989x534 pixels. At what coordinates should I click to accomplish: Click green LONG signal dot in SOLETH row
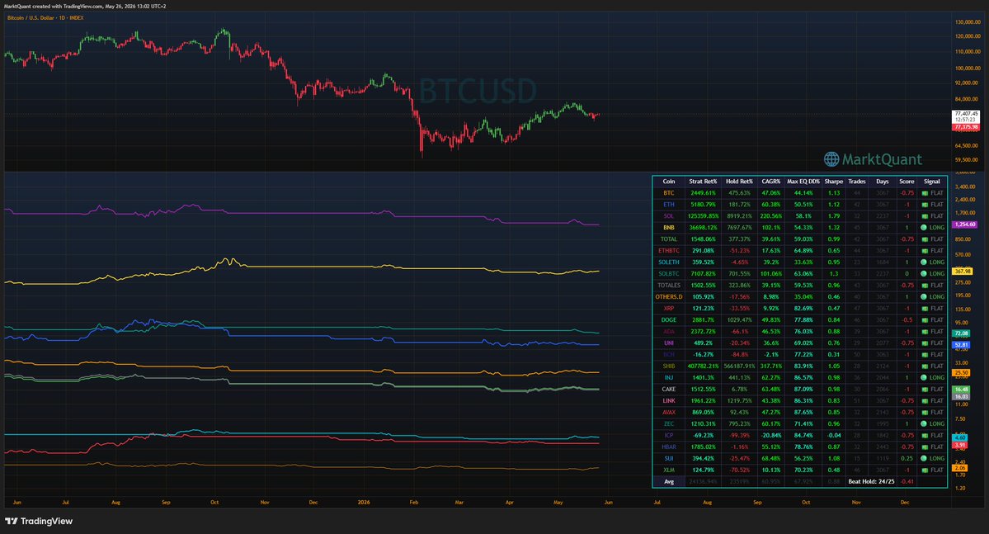(923, 262)
